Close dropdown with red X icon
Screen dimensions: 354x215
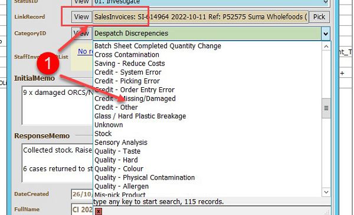[x=99, y=211]
